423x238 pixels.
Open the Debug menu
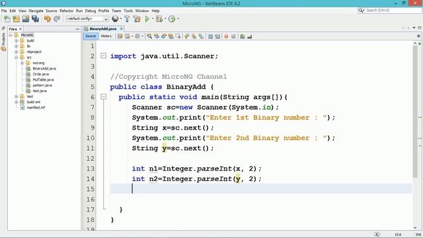[91, 11]
